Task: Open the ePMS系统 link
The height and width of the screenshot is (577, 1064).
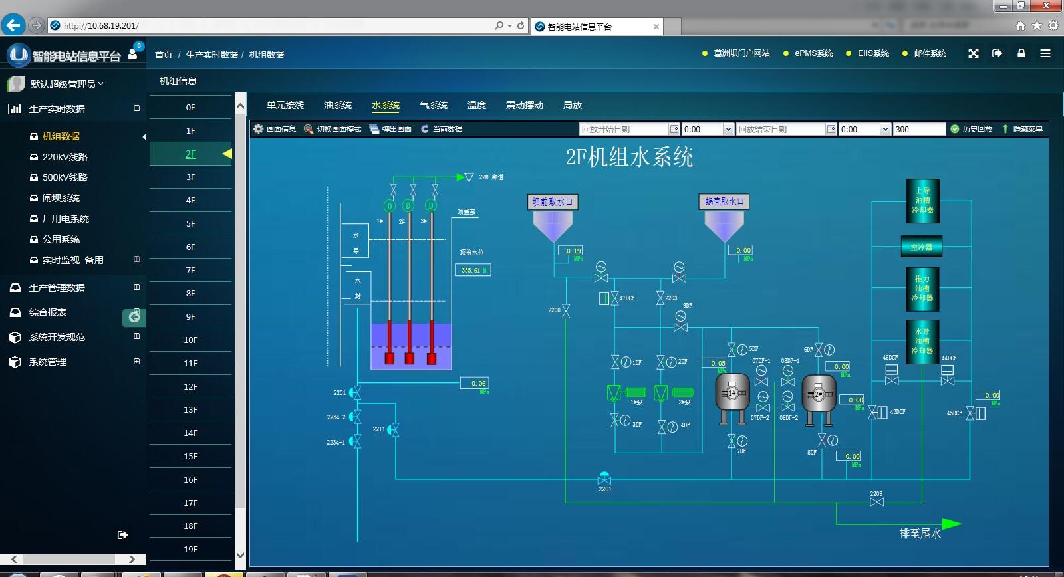Action: [814, 53]
